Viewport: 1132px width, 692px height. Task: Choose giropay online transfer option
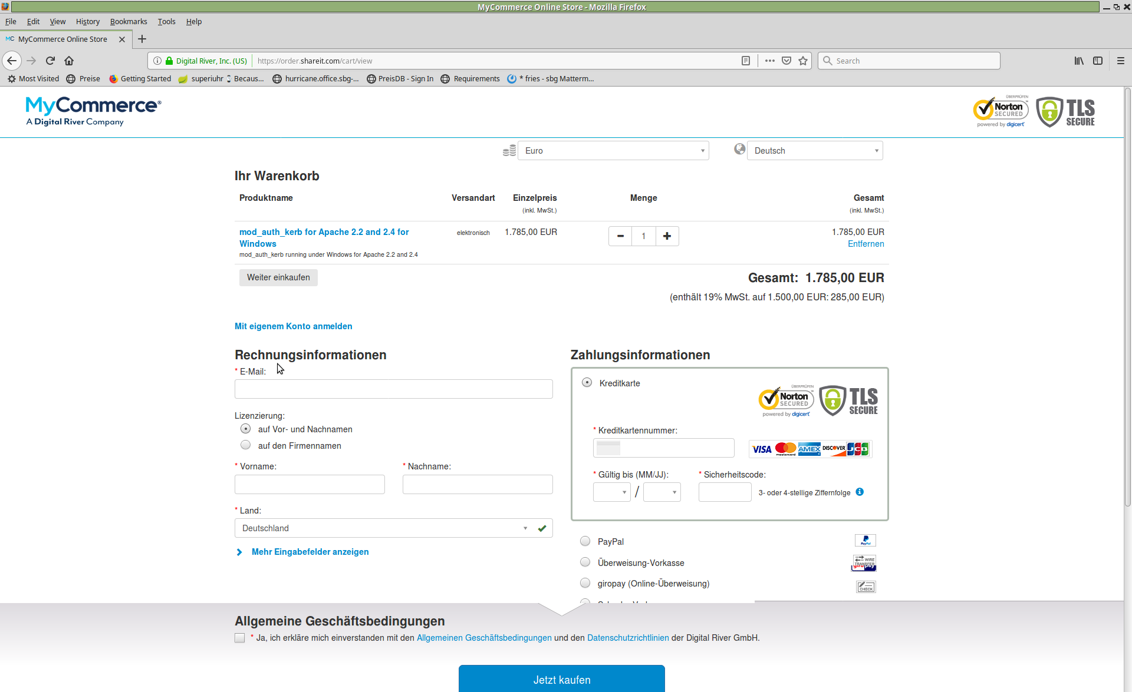(x=585, y=583)
